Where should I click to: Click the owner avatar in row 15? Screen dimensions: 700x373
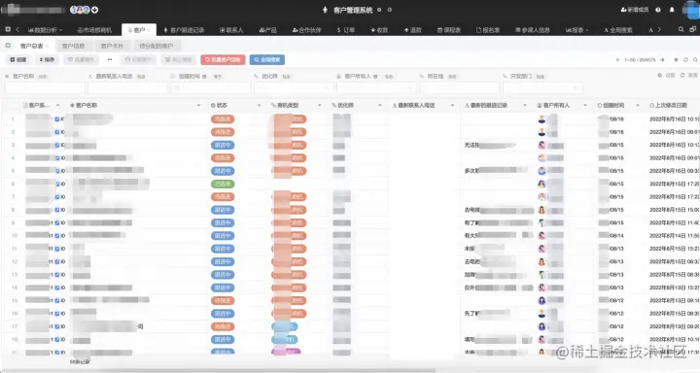(542, 300)
